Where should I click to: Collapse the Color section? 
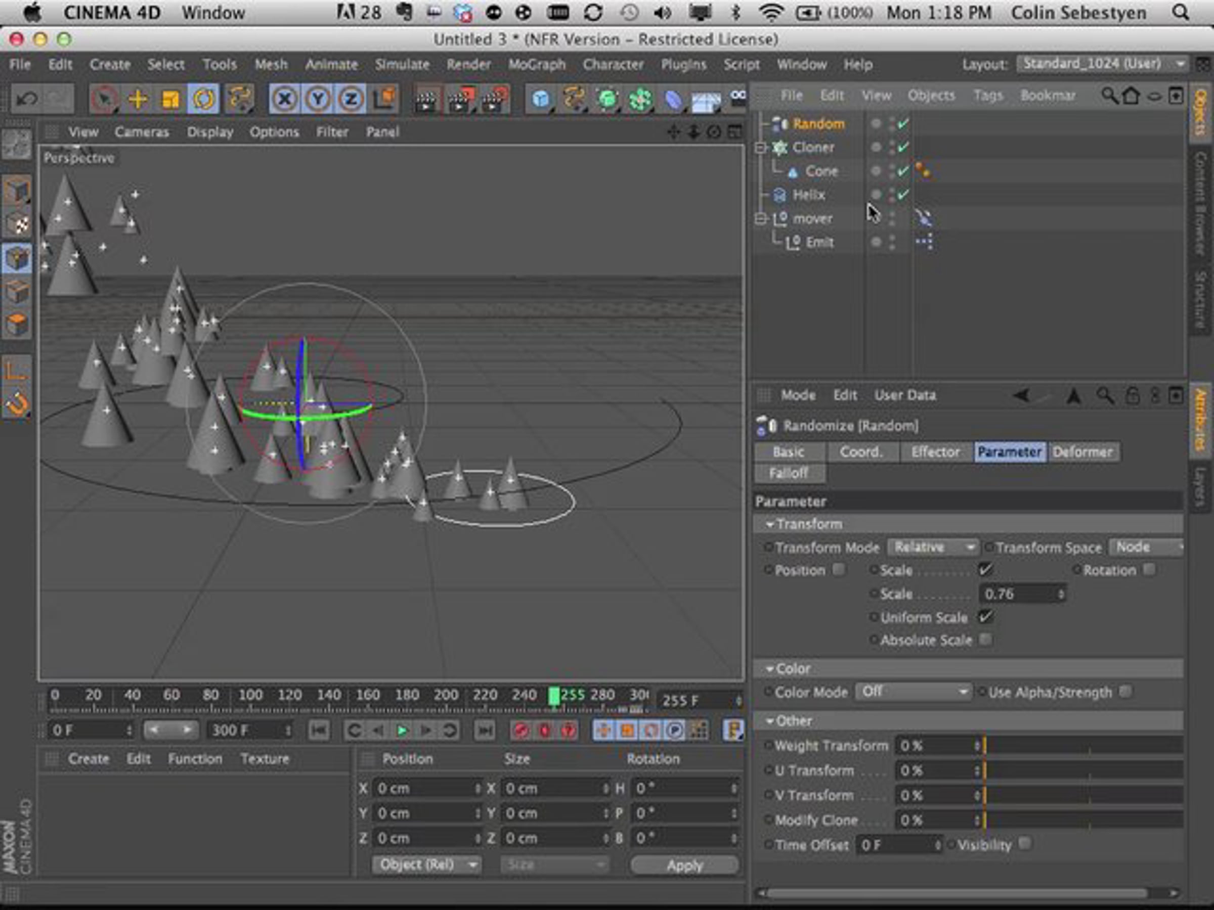pyautogui.click(x=769, y=669)
